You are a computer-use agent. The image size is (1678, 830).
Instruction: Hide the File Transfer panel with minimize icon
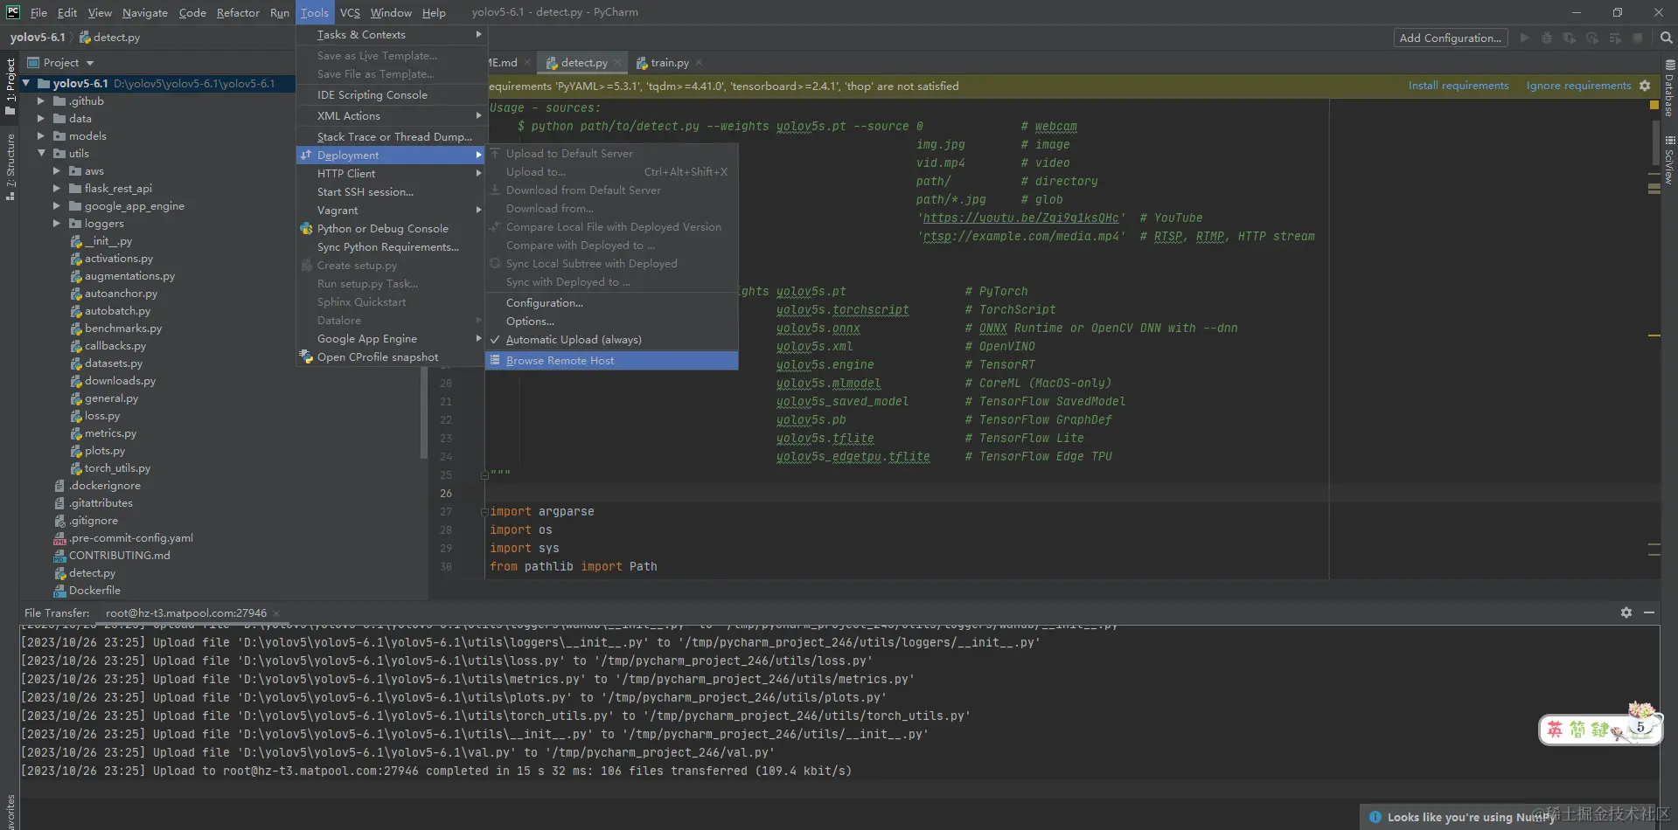pos(1648,612)
